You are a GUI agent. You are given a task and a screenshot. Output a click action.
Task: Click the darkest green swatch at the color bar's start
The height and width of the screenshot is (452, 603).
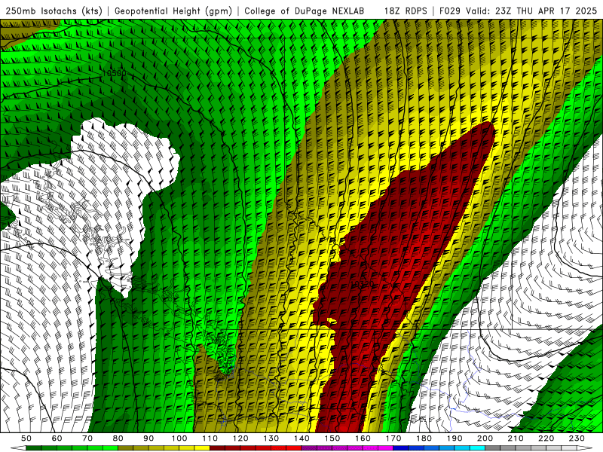pyautogui.click(x=33, y=447)
